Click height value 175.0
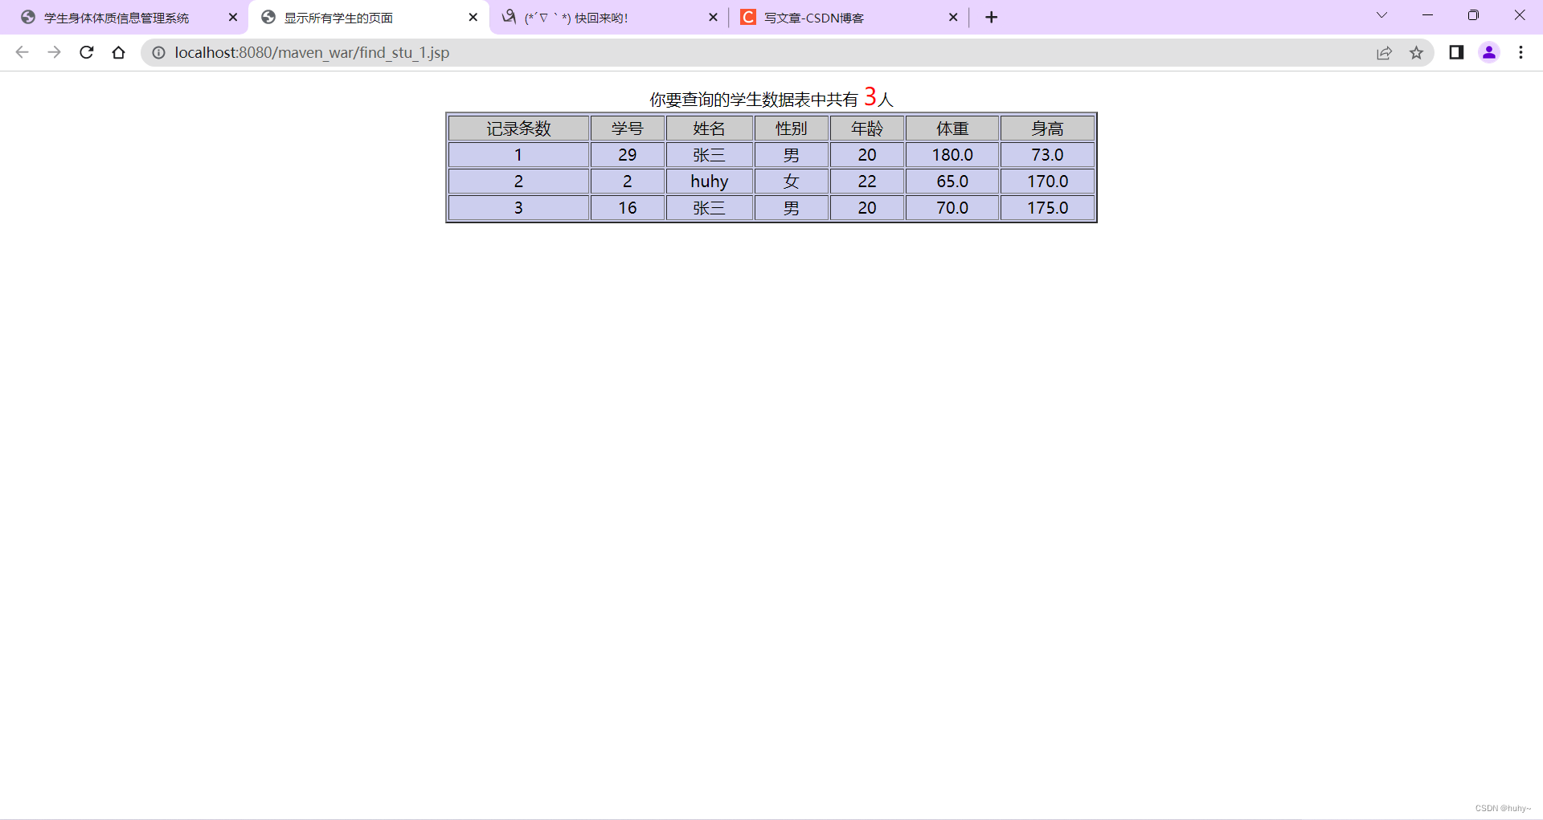This screenshot has width=1543, height=820. click(x=1047, y=208)
